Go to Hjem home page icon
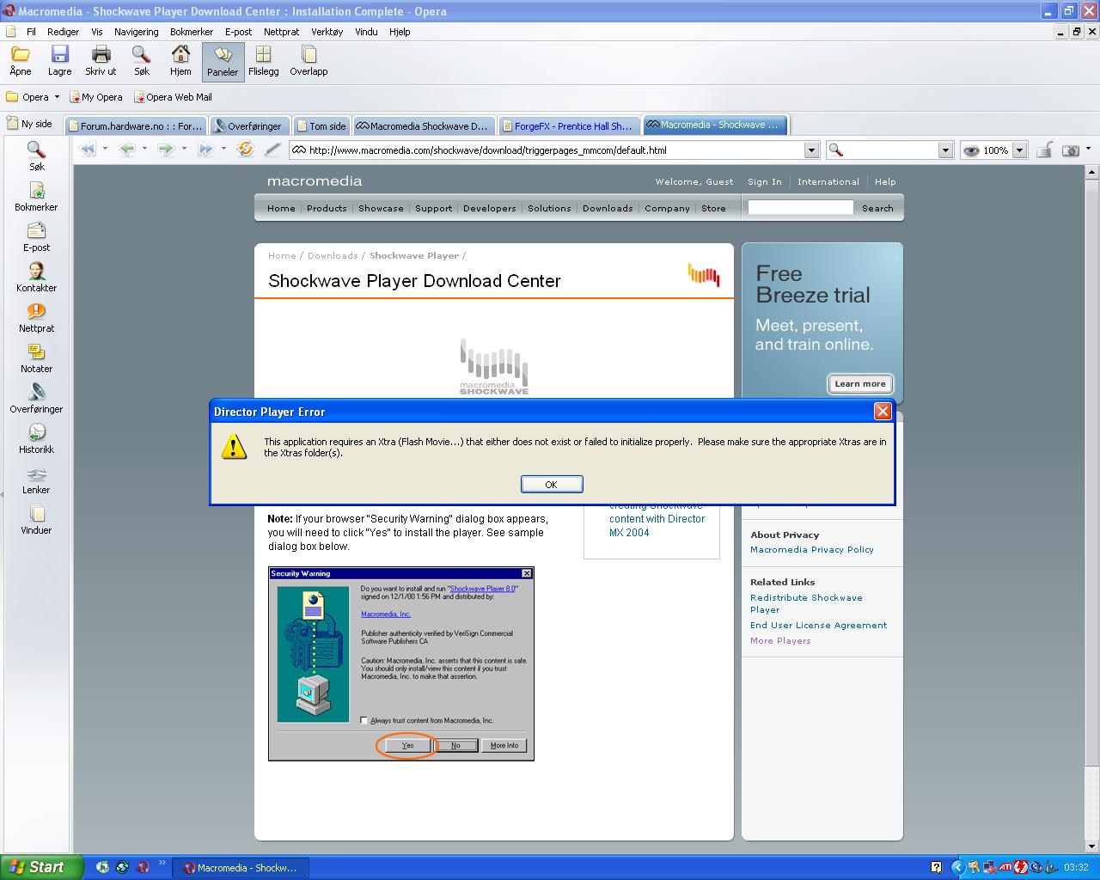Image resolution: width=1100 pixels, height=880 pixels. click(x=180, y=55)
